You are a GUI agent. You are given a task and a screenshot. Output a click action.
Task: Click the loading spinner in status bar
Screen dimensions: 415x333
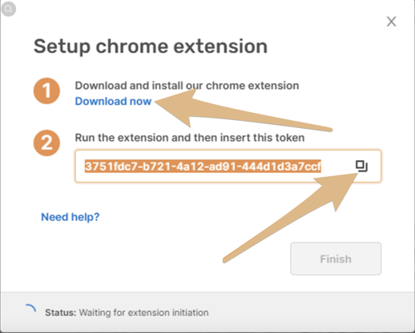pos(30,310)
